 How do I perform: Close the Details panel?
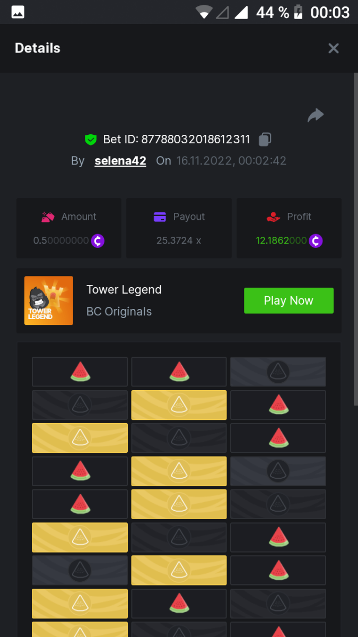[x=333, y=48]
